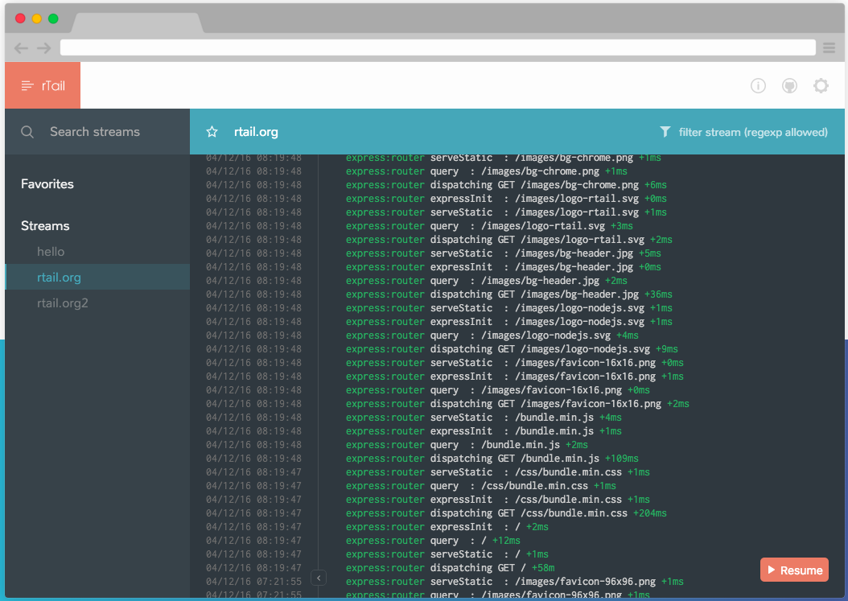The height and width of the screenshot is (601, 848).
Task: Click log line expressInit /images/logo-rtail.svg +0ms
Action: 506,199
